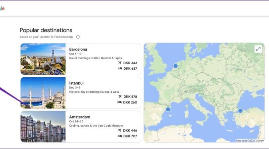
Task: Click the Google logo in the header
Action: click(x=2, y=8)
